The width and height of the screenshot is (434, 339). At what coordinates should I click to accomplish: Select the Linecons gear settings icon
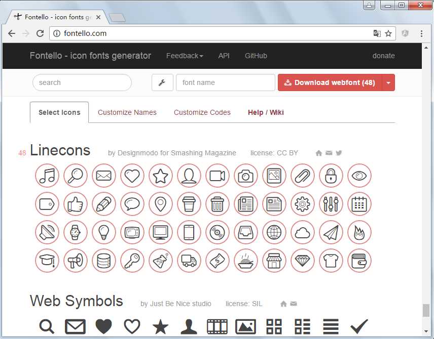pyautogui.click(x=303, y=204)
